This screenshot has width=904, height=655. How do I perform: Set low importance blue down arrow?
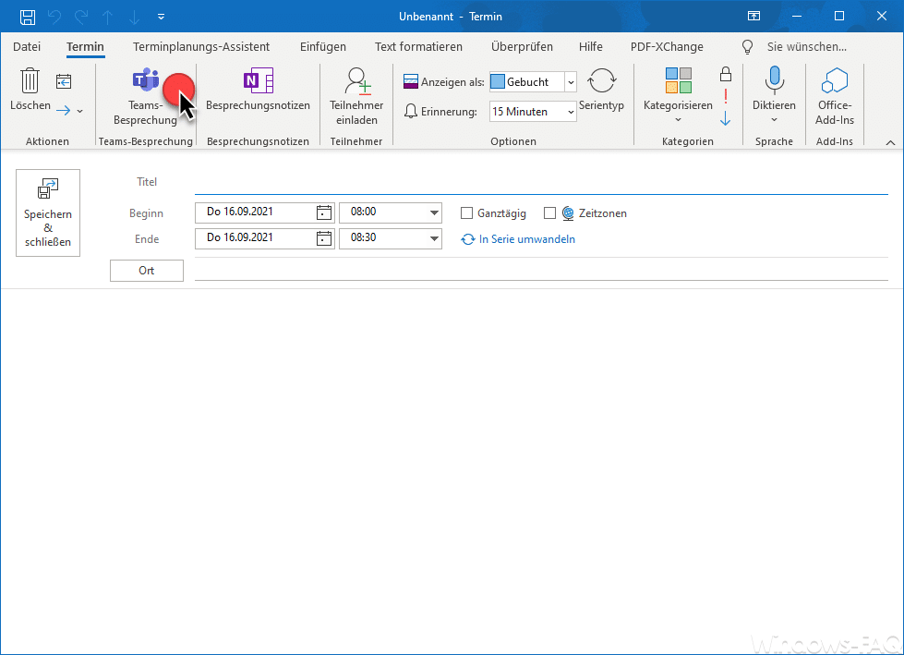pyautogui.click(x=725, y=119)
